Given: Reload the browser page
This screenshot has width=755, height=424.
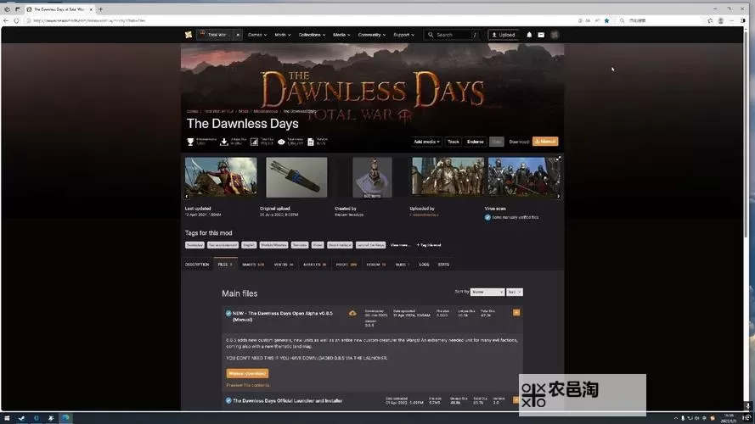Looking at the screenshot, I should (16, 20).
